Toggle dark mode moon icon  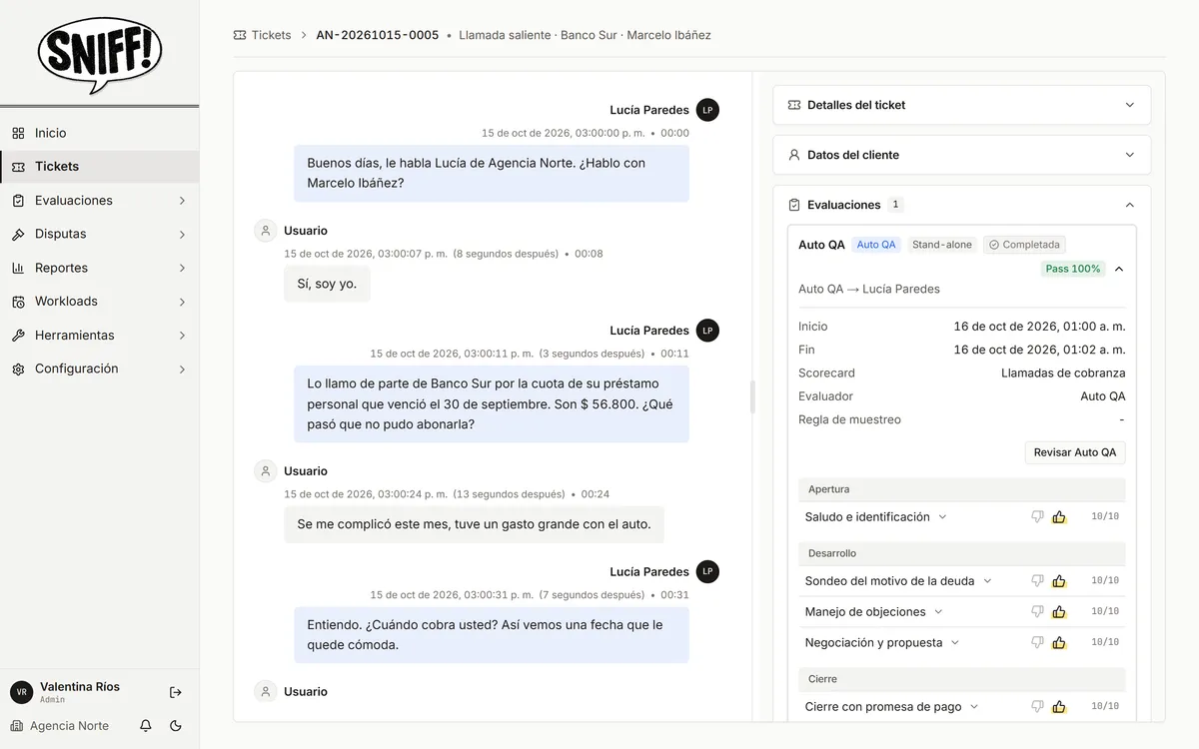pyautogui.click(x=176, y=726)
